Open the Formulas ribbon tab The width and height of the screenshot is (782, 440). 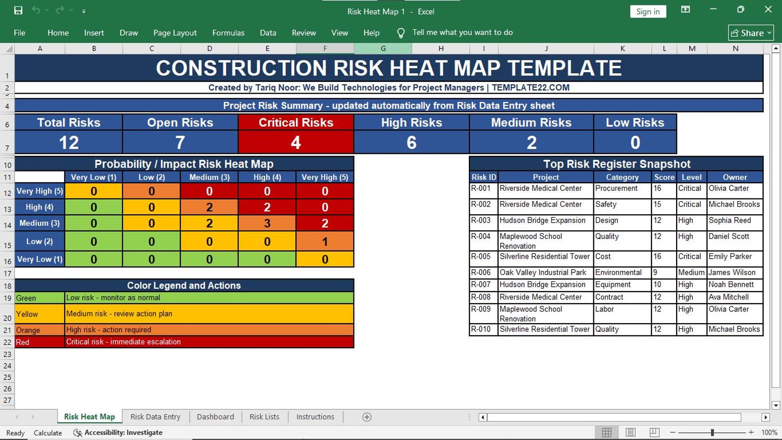click(228, 33)
